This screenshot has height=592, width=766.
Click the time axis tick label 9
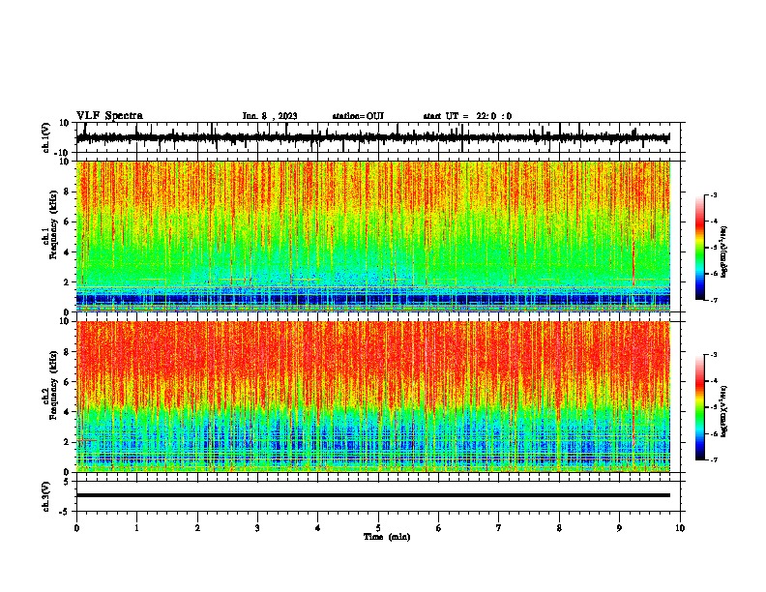pyautogui.click(x=619, y=528)
